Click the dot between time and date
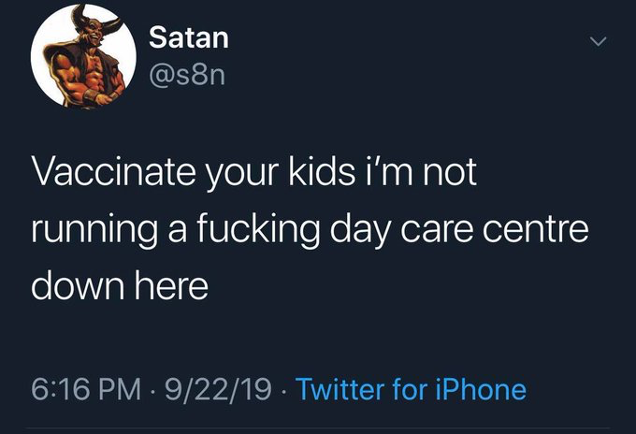The width and height of the screenshot is (636, 434). tap(152, 388)
